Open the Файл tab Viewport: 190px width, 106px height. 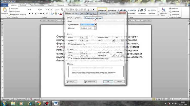tap(4, 5)
